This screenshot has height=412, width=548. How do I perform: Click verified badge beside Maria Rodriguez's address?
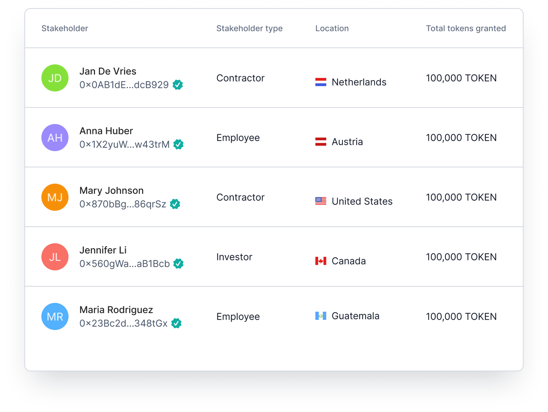point(176,323)
